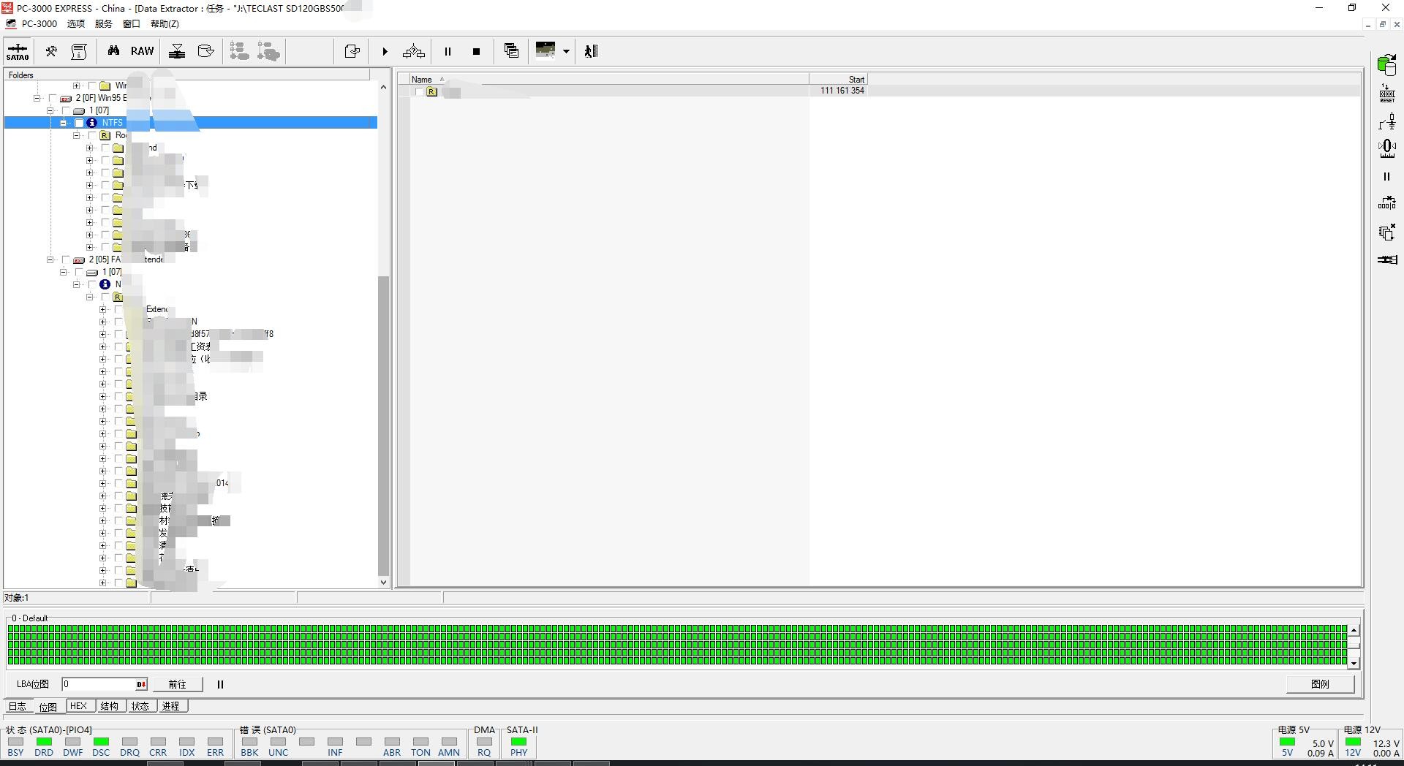
Task: Click the connector plug sidebar icon
Action: pyautogui.click(x=1387, y=259)
